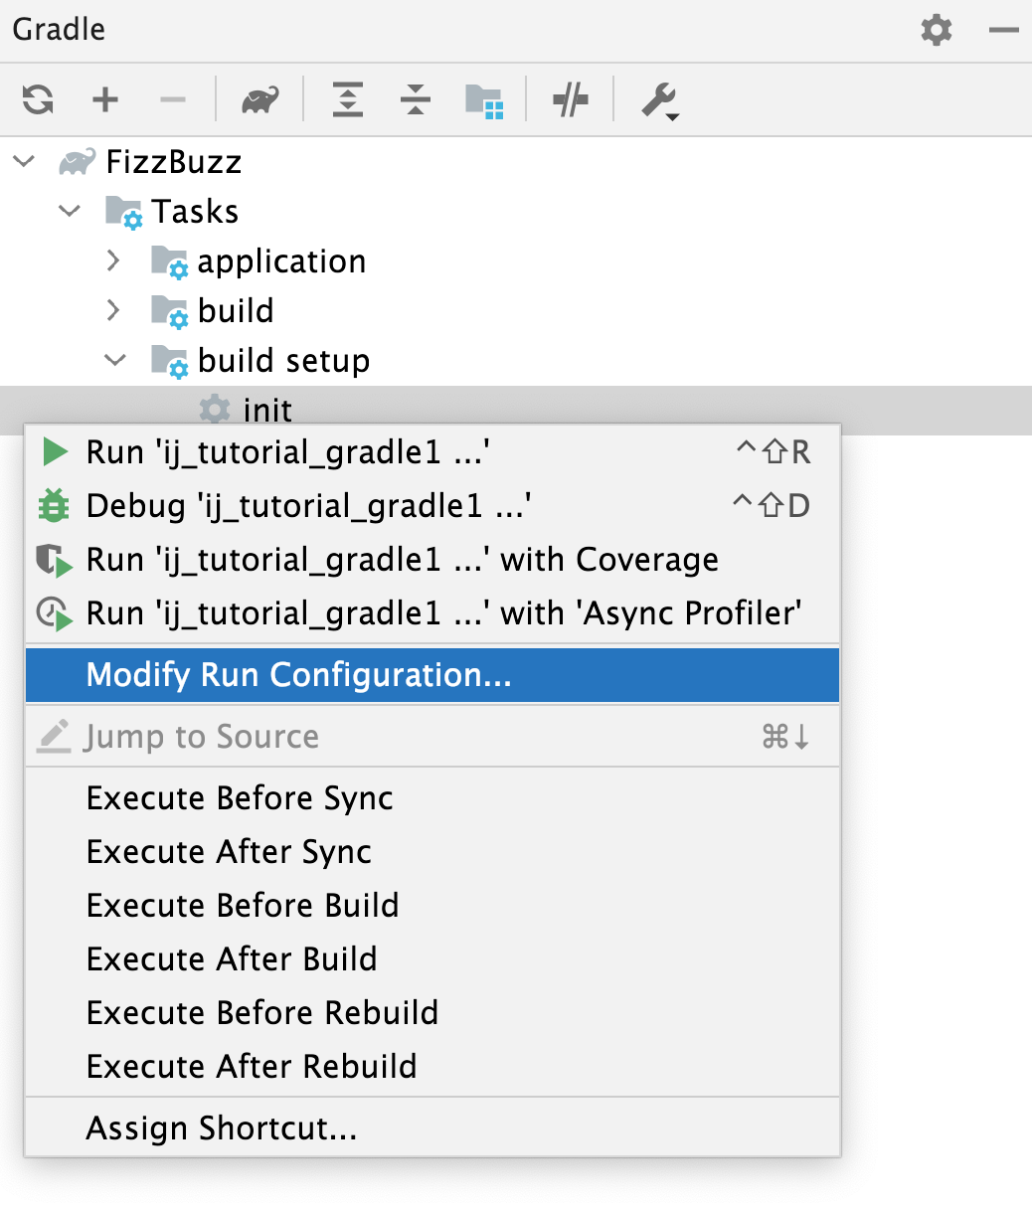Click the green Run arrow icon
Viewport: 1032px width, 1213px height.
tap(54, 451)
